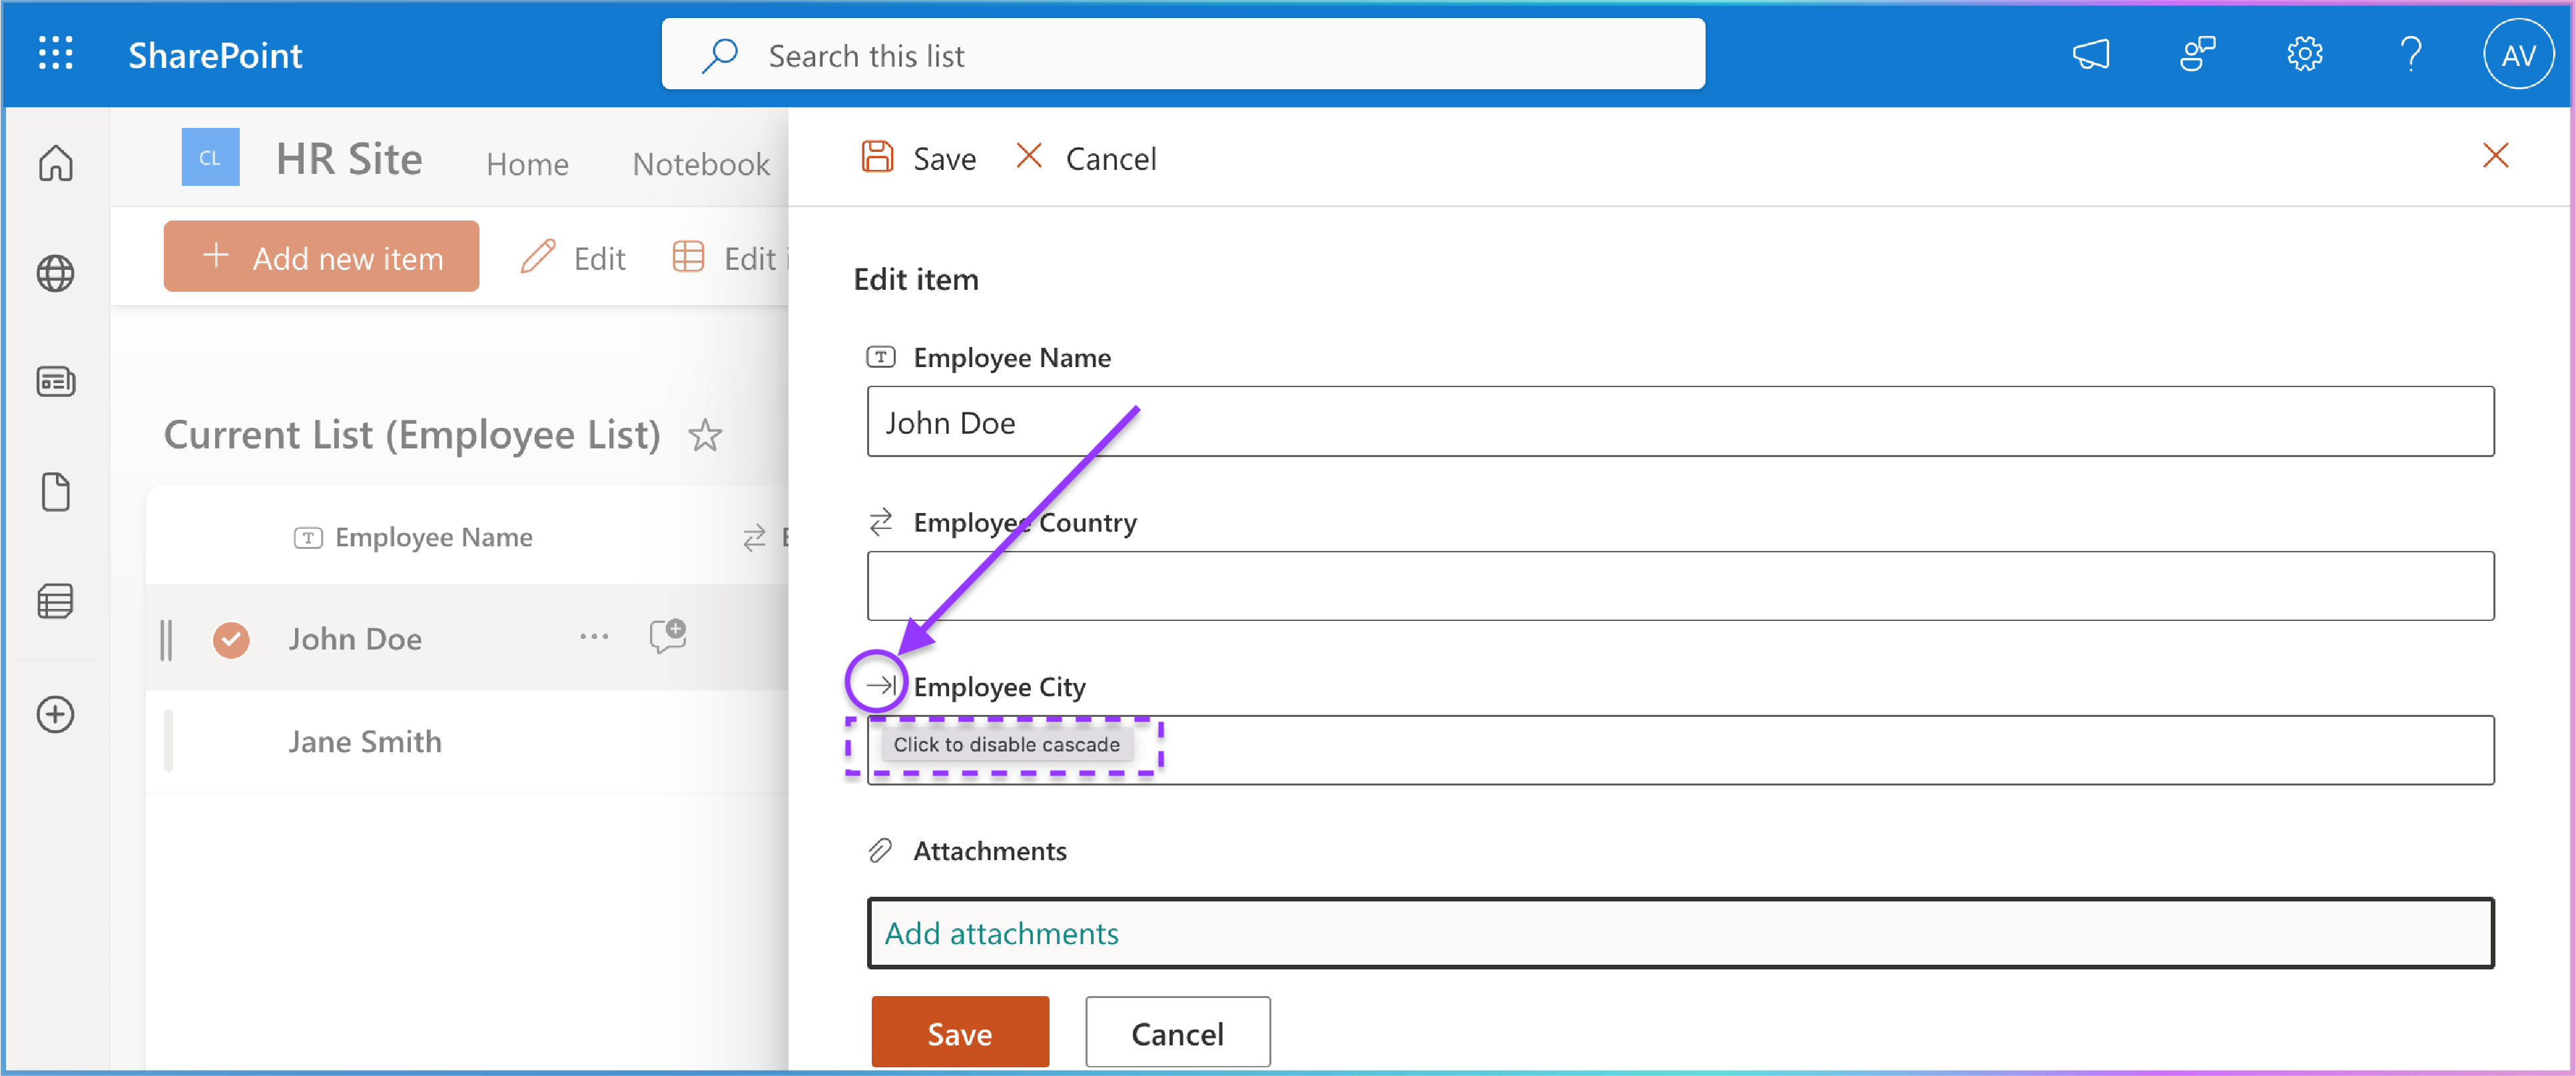Go to the Home navigation tab

pyautogui.click(x=527, y=164)
